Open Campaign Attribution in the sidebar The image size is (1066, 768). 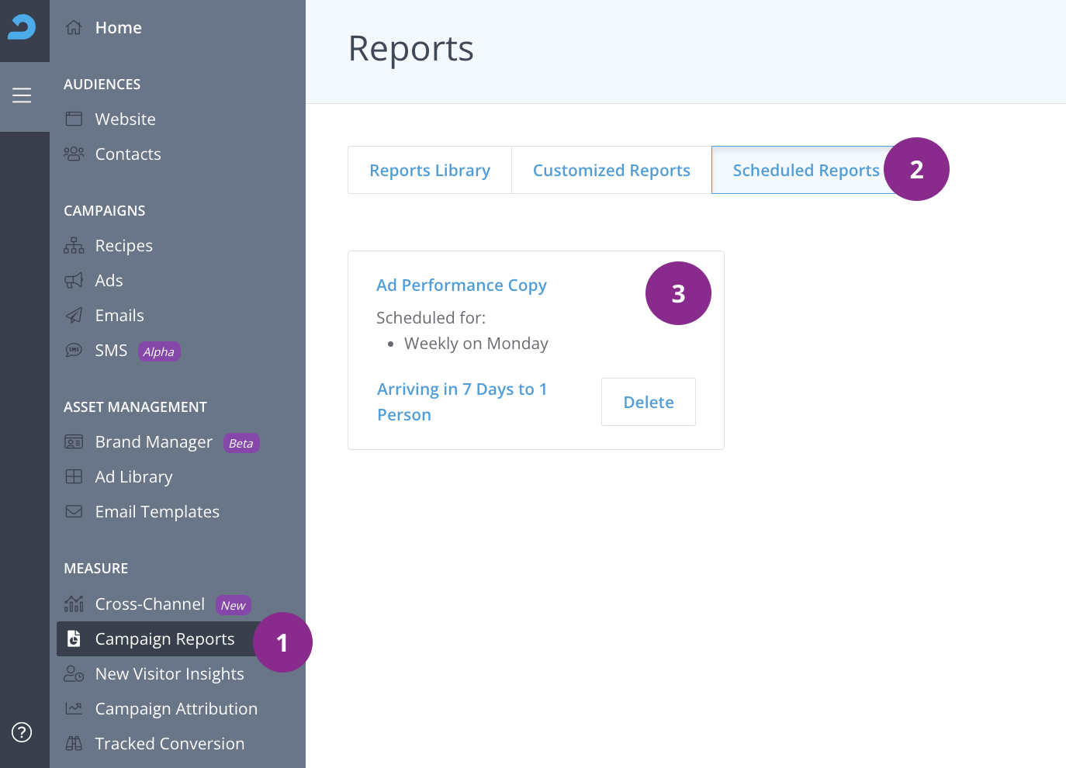[x=176, y=708]
